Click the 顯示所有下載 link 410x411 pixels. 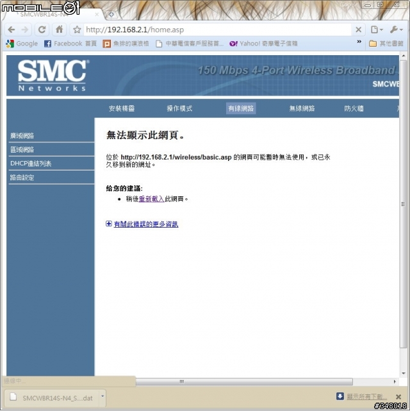(367, 397)
